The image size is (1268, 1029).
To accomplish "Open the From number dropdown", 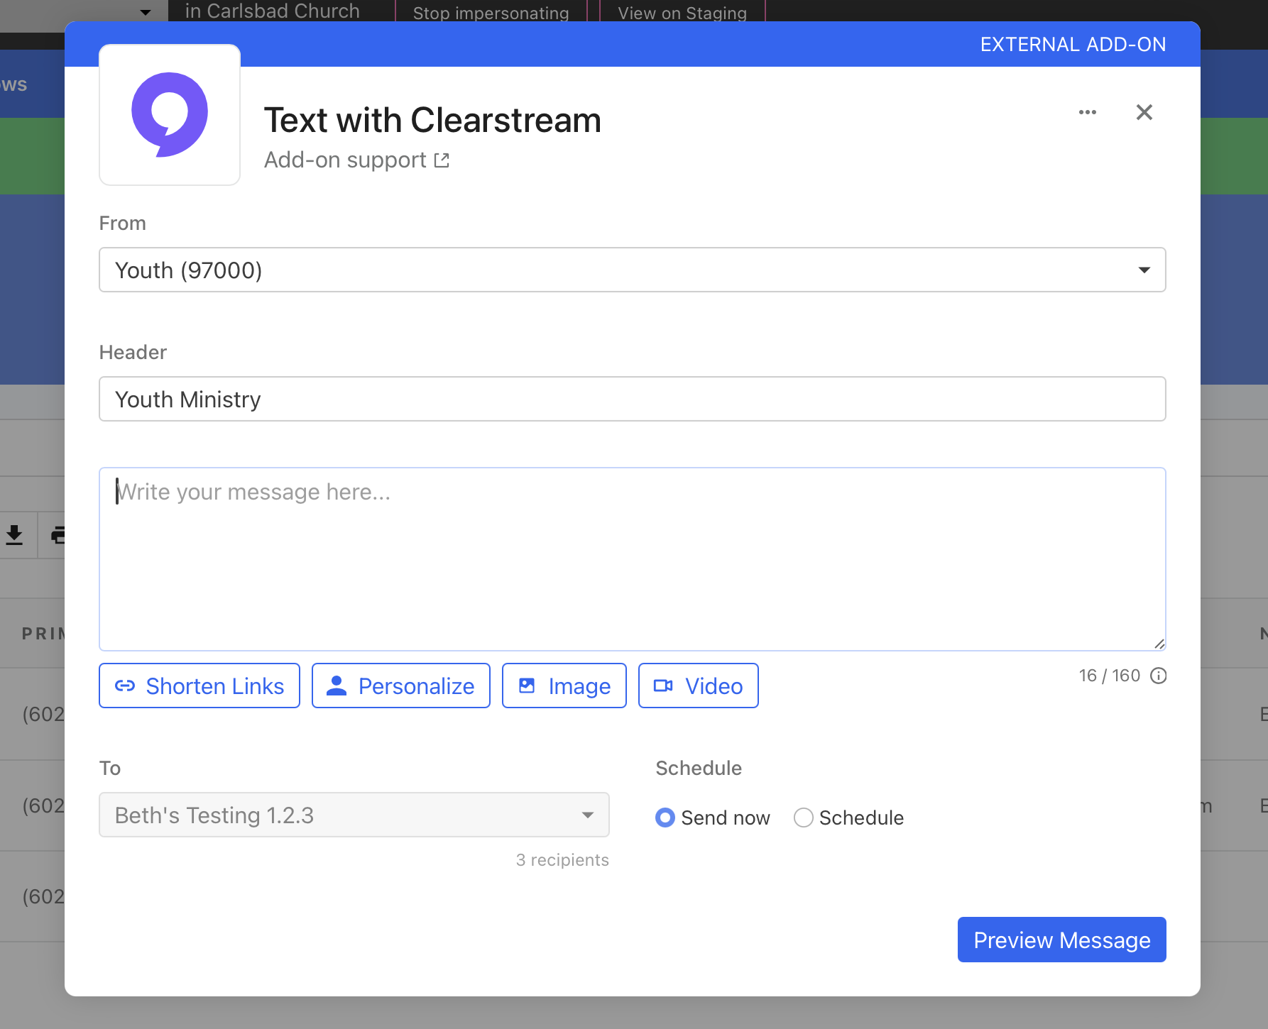I will pos(632,270).
